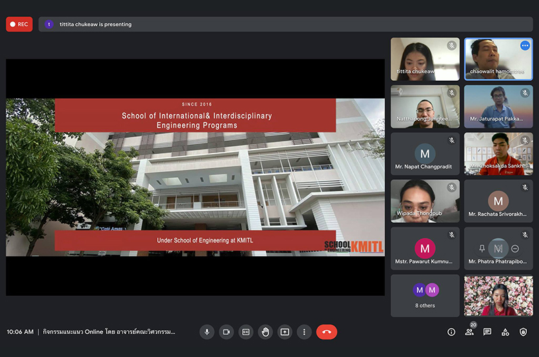
Task: Click the muted mic icon on Pawarut tile
Action: click(452, 235)
